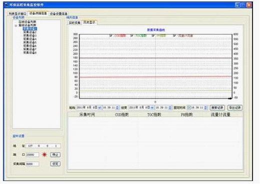Image resolution: width=260 pixels, height=184 pixels.
Task: Minimize the monitoring software window
Action: [237, 5]
